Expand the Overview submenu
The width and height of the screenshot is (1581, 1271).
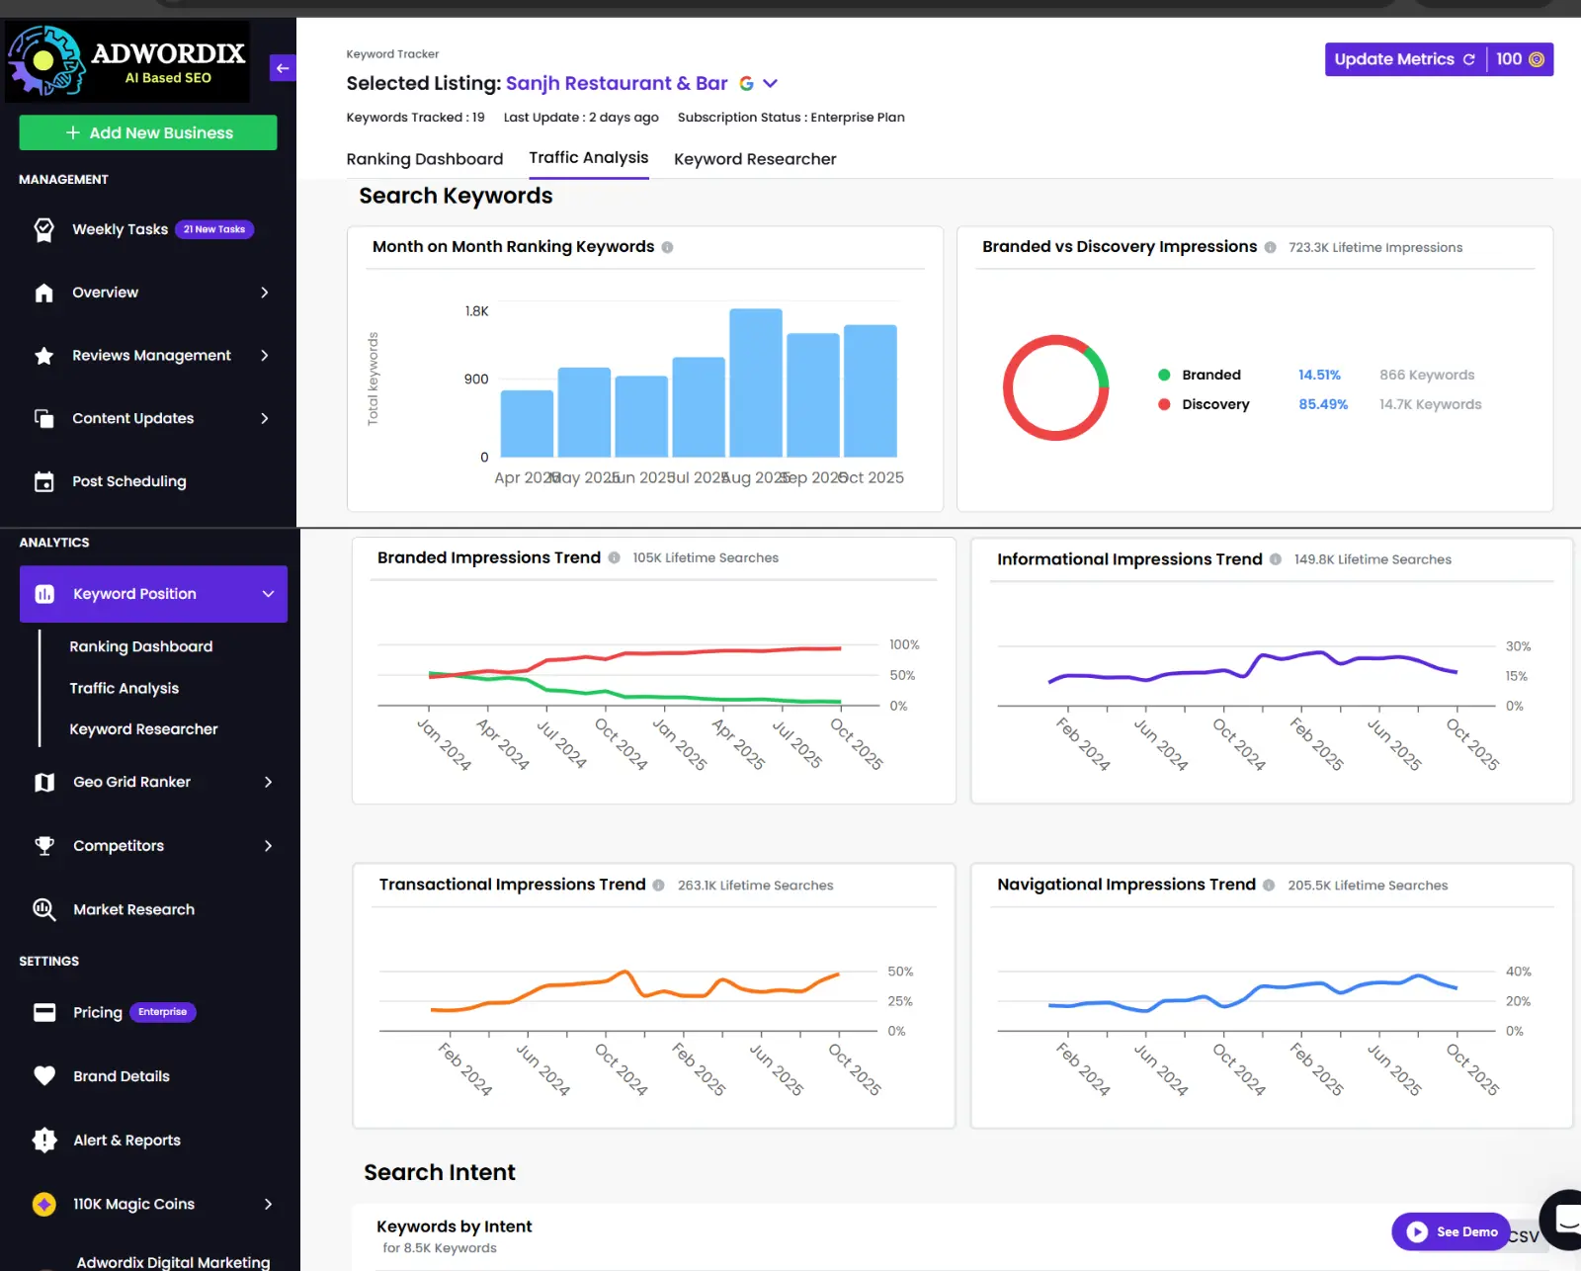point(264,293)
